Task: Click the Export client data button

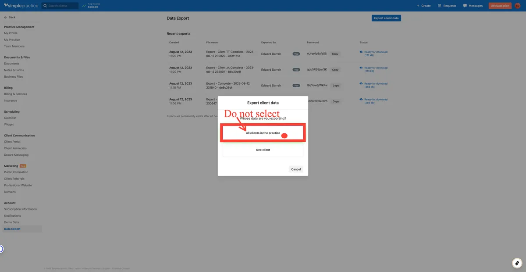Action: tap(386, 18)
